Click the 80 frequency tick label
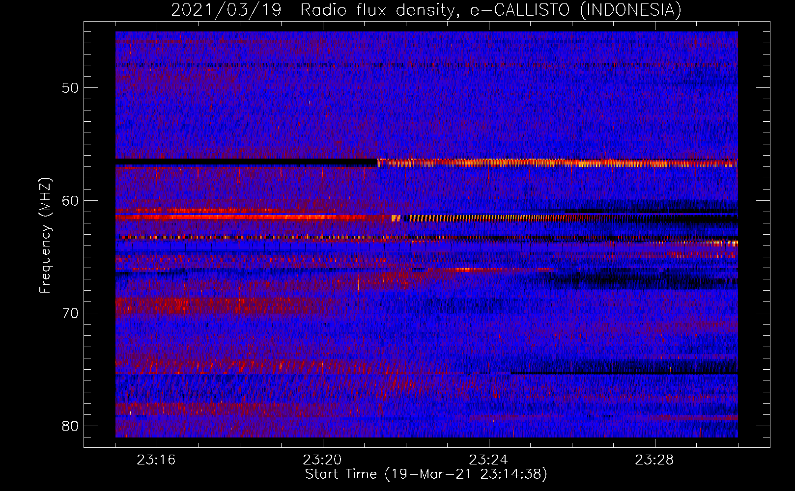The width and height of the screenshot is (795, 491). pyautogui.click(x=70, y=426)
